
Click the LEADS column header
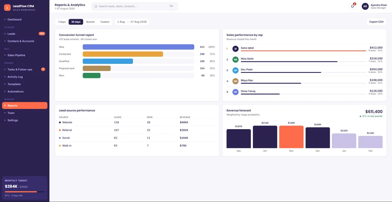118,117
